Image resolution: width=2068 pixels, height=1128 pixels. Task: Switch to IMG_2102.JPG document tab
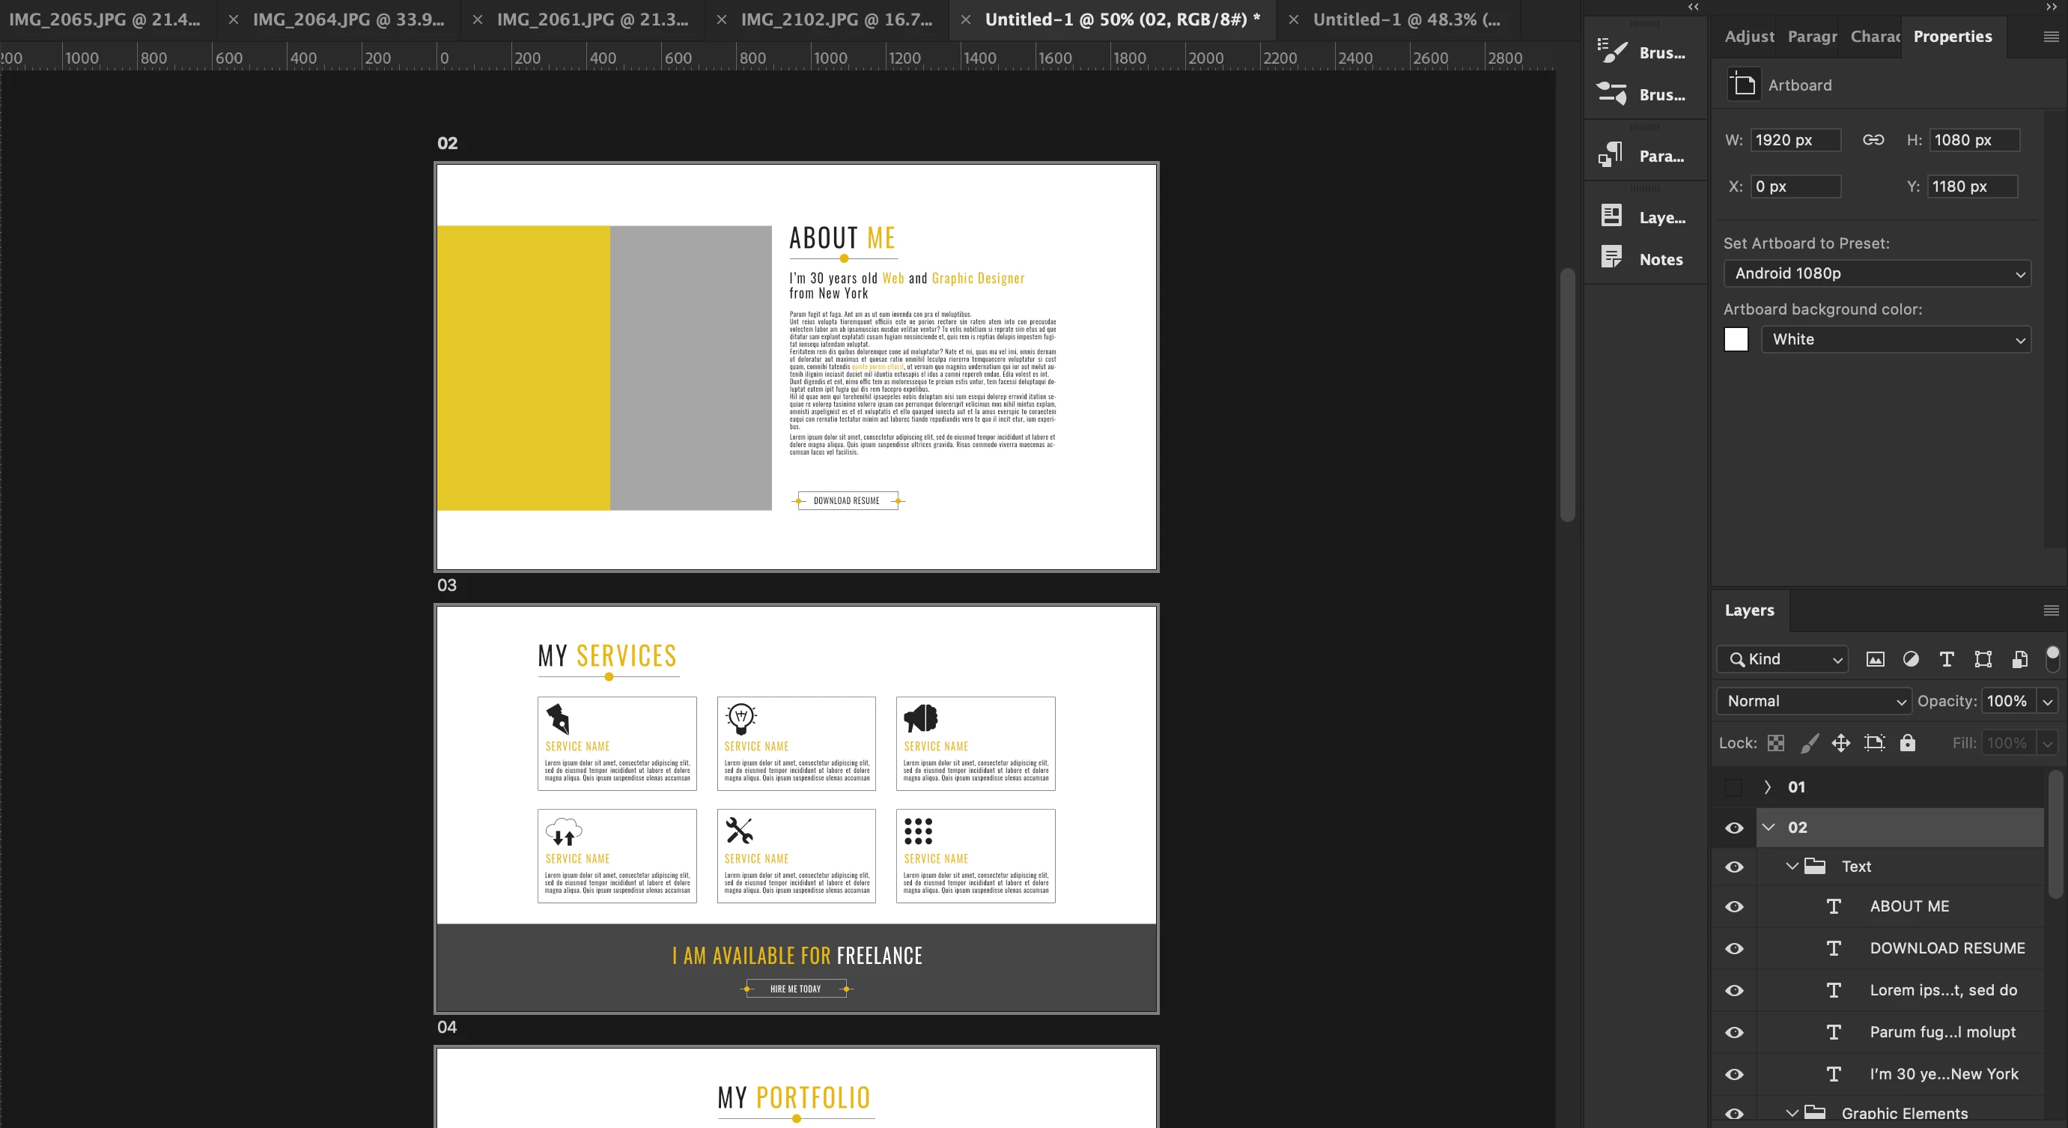(836, 19)
